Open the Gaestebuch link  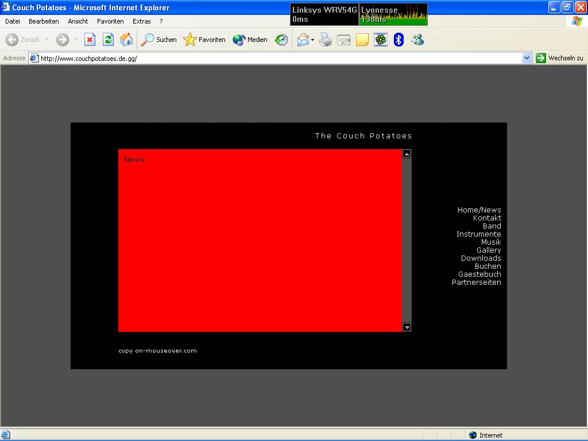click(x=479, y=274)
